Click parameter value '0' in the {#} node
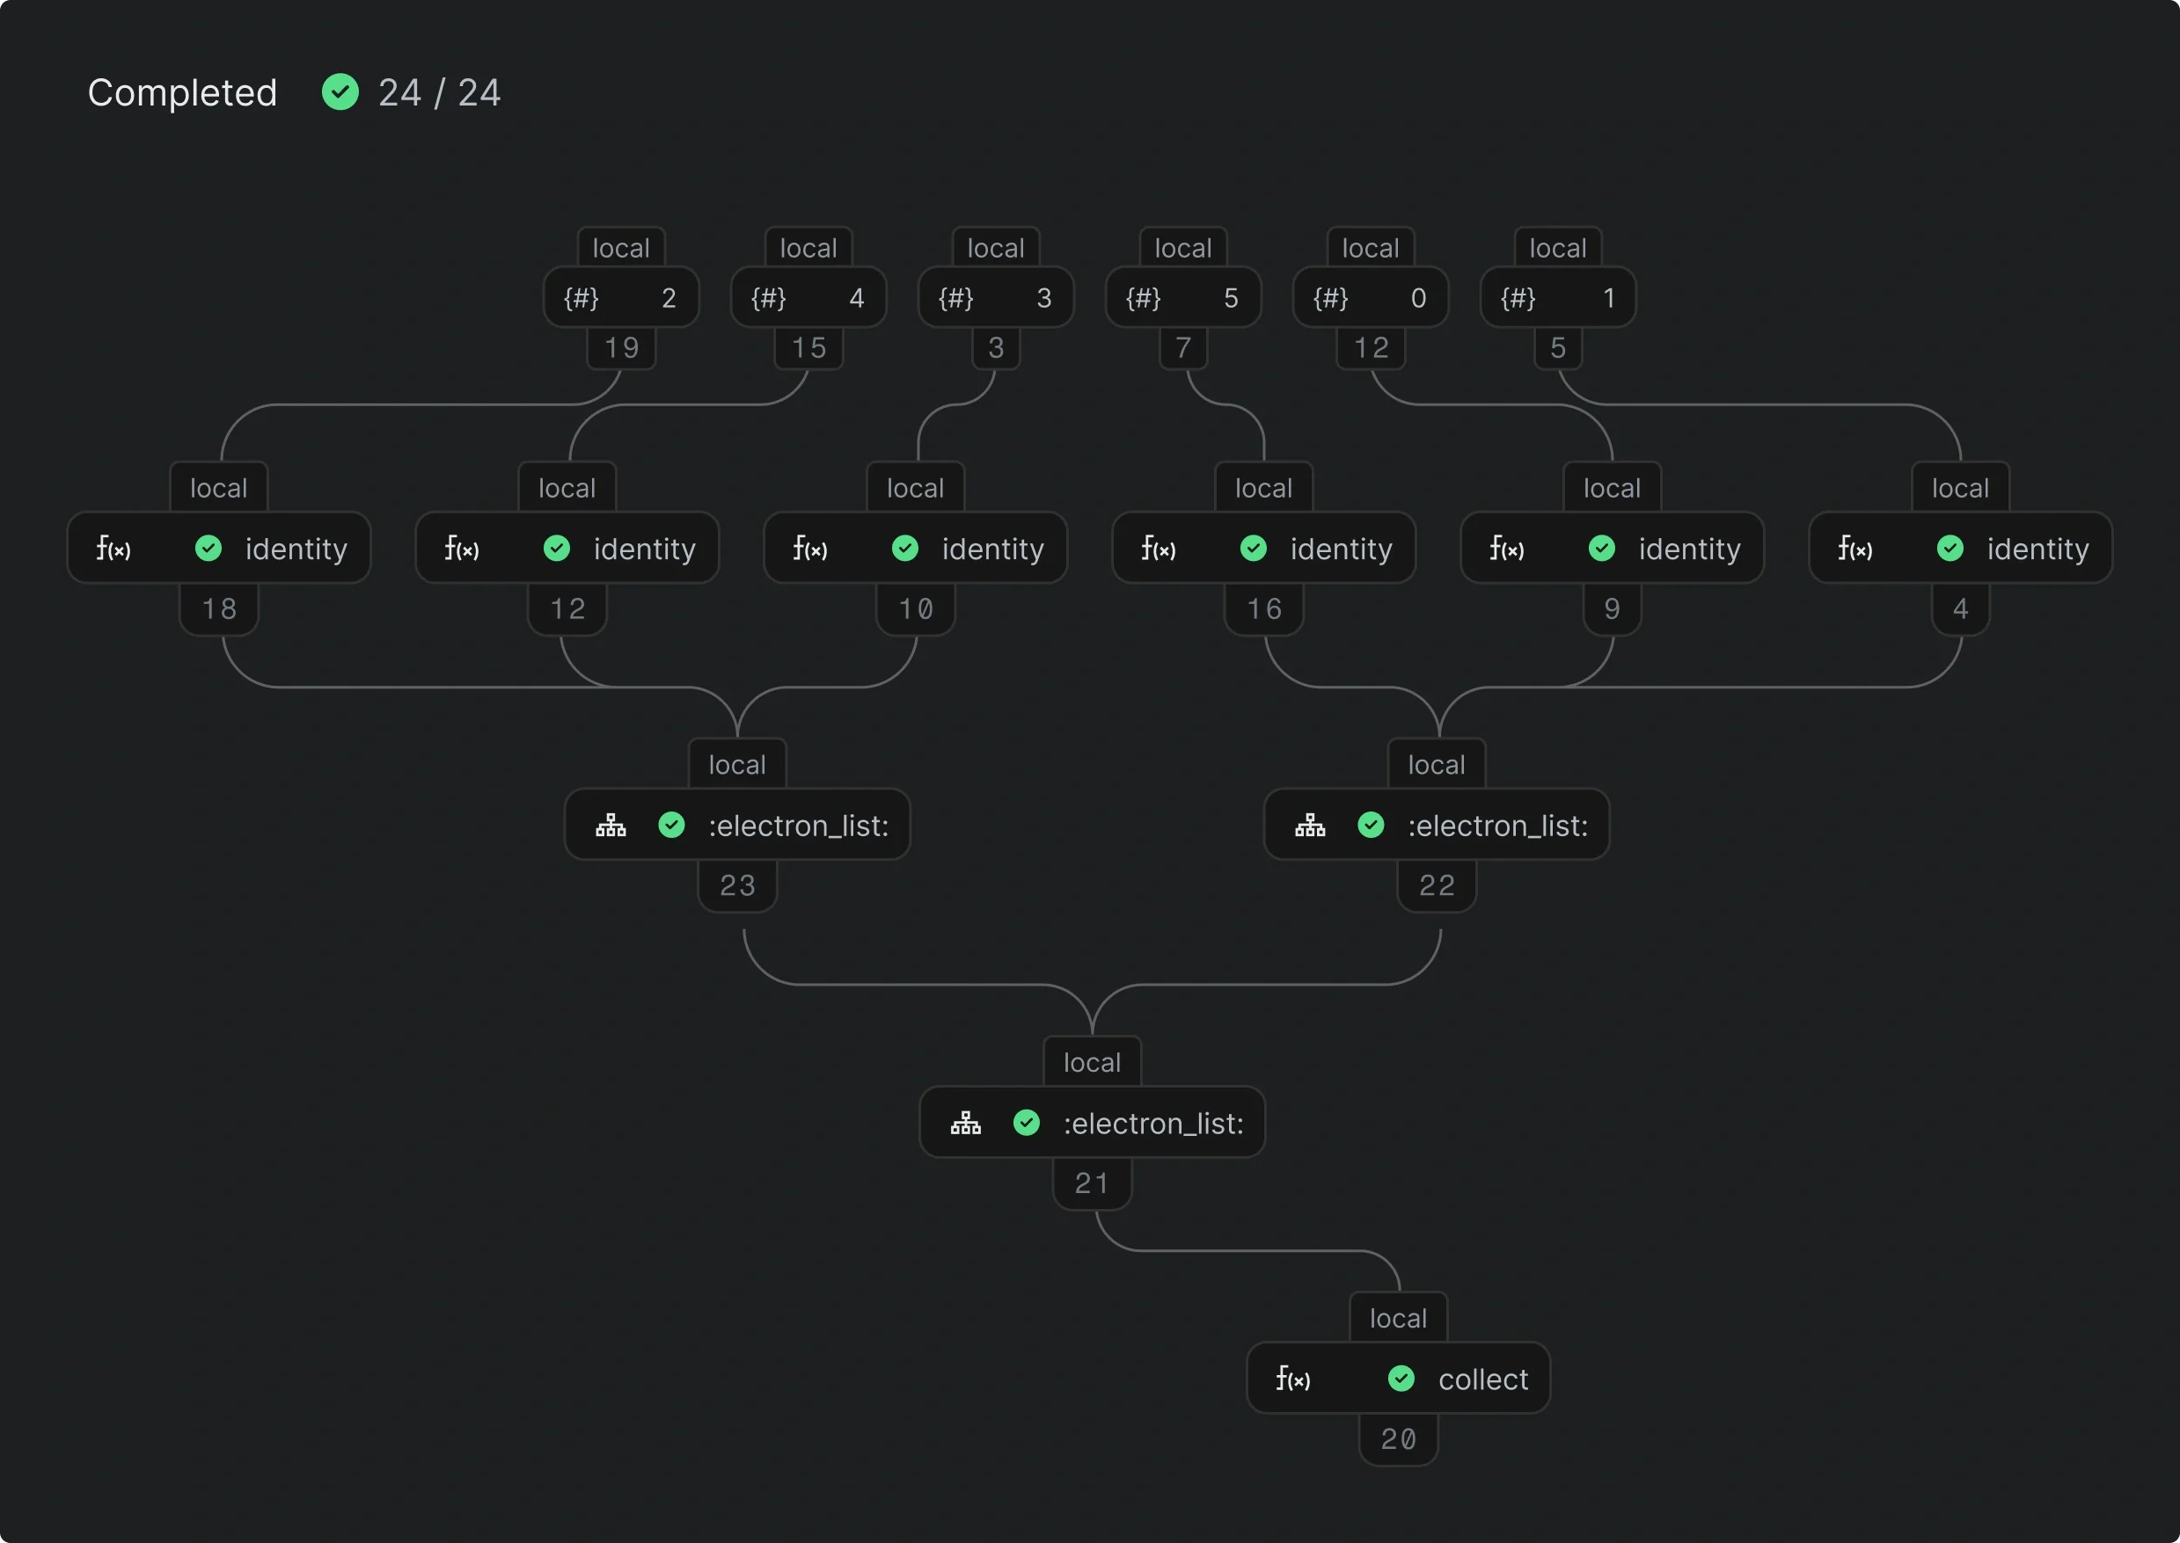Screen dimensions: 2180x1543 click(x=1418, y=298)
